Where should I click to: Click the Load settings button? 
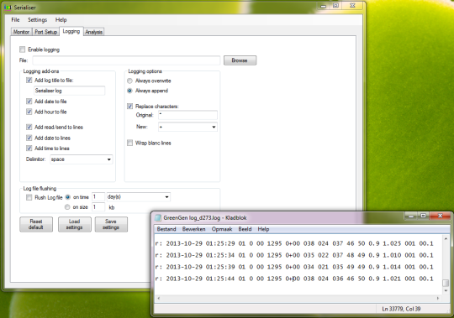75,224
